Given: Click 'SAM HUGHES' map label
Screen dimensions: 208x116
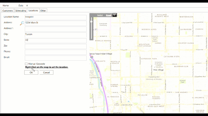Looking at the screenshot, I should pyautogui.click(x=182, y=92).
